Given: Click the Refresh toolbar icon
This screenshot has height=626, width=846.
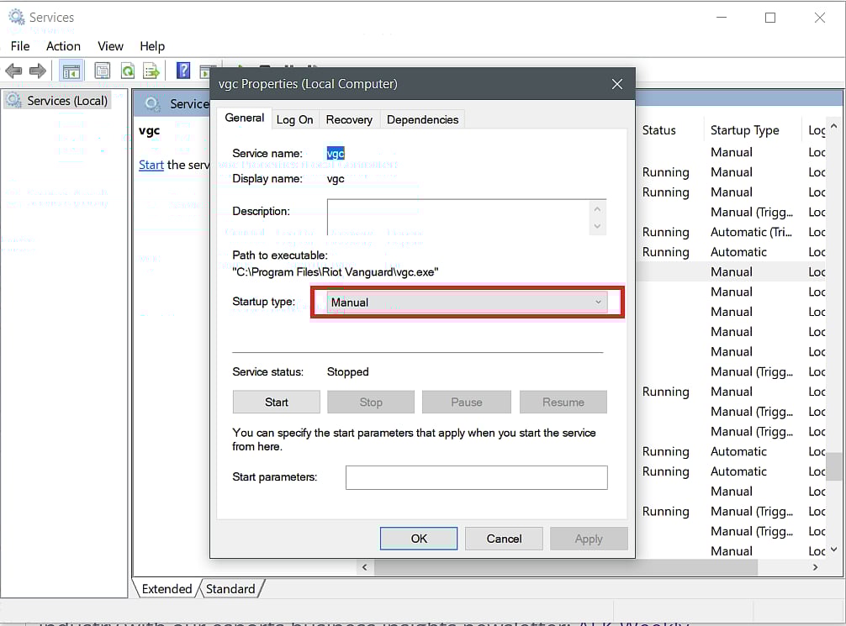Looking at the screenshot, I should [x=127, y=71].
